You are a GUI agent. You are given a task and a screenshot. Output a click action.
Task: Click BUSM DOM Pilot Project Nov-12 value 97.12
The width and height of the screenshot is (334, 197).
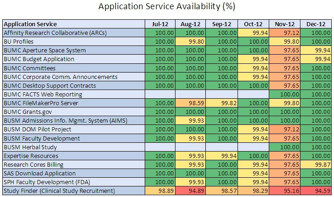point(284,129)
